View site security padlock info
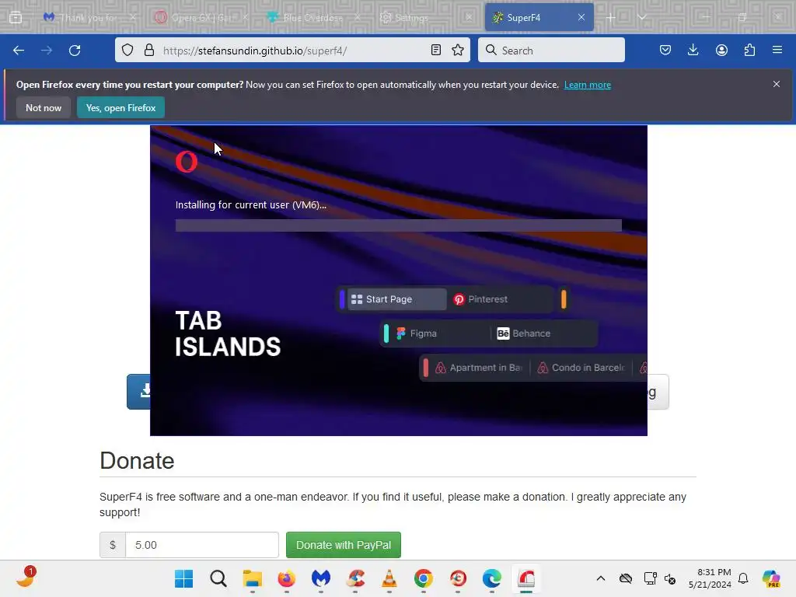The image size is (796, 597). [148, 51]
